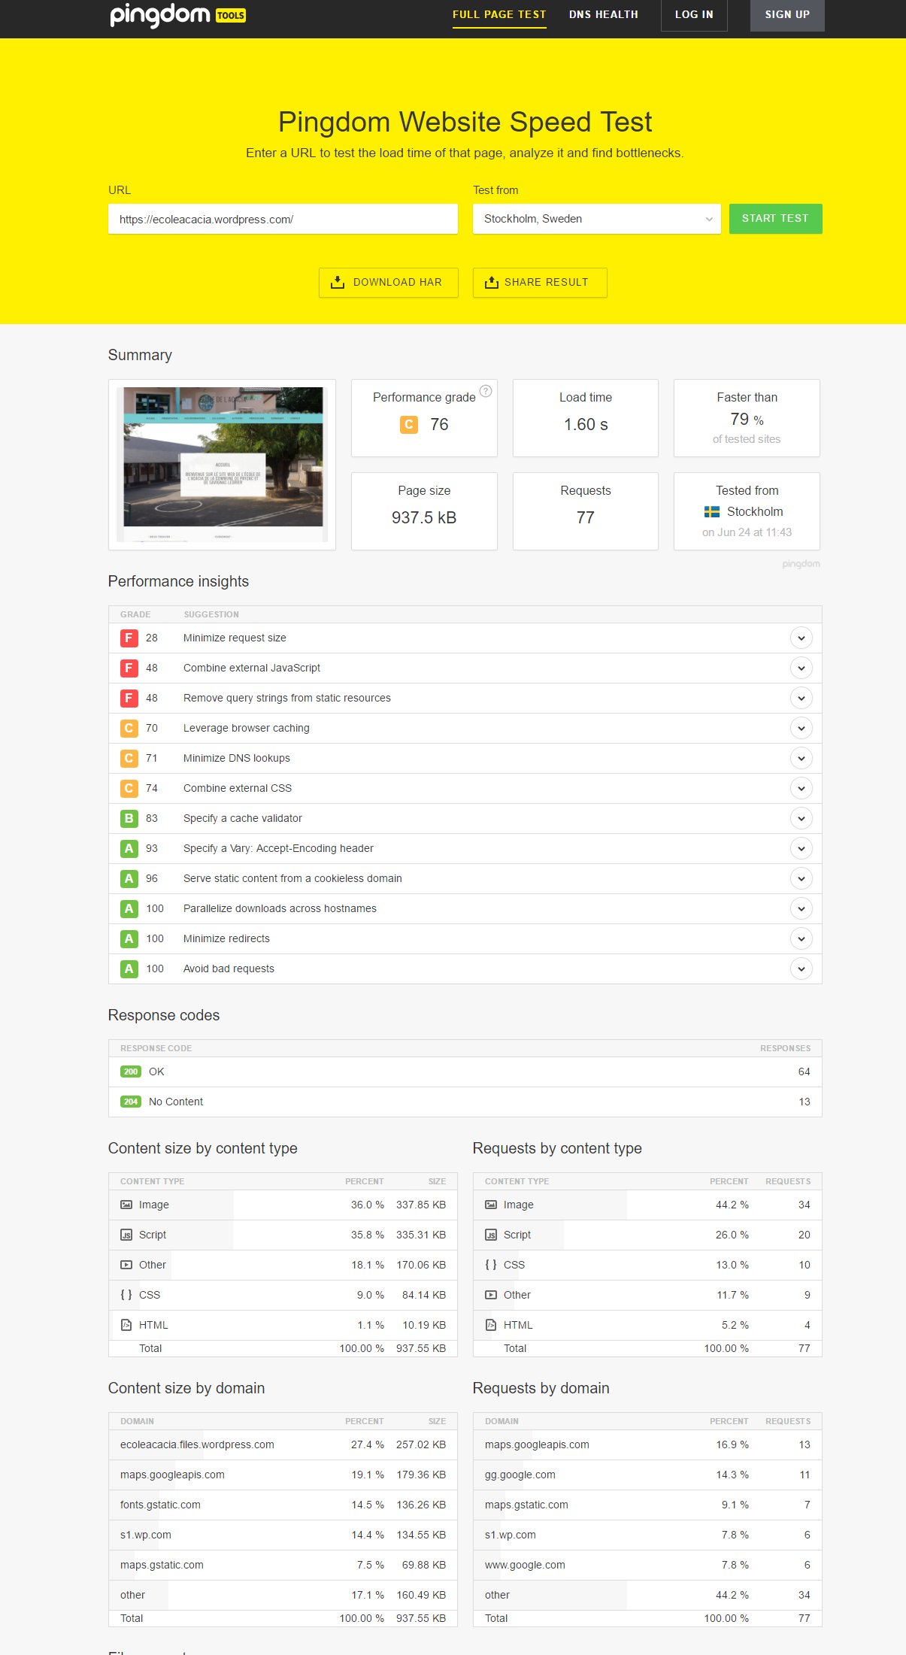The width and height of the screenshot is (906, 1655).
Task: Click the 937.5 kB page size value
Action: pyautogui.click(x=424, y=518)
